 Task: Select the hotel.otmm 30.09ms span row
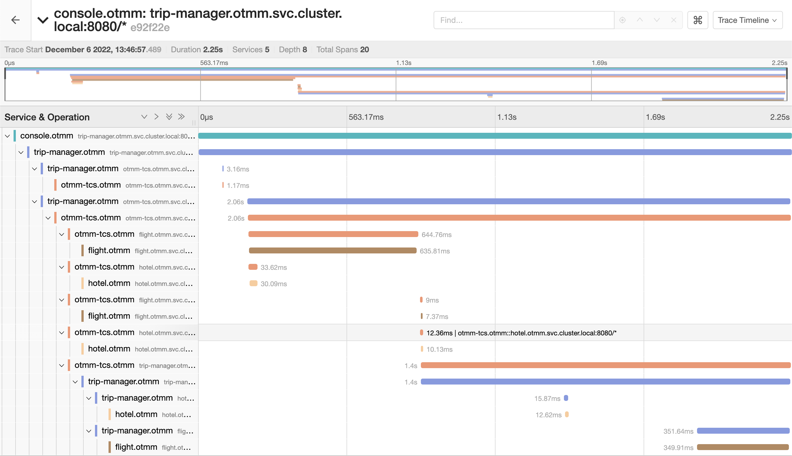[109, 283]
